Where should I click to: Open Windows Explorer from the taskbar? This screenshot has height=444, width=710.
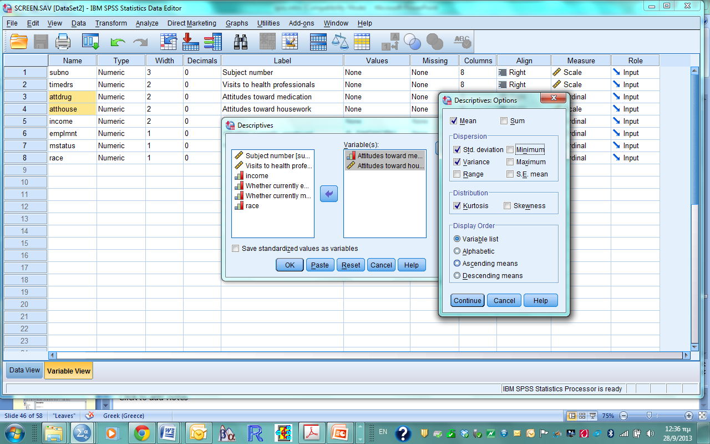coord(54,432)
